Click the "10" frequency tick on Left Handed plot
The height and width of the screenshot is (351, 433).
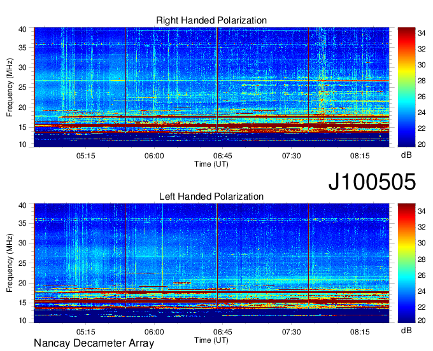click(22, 320)
